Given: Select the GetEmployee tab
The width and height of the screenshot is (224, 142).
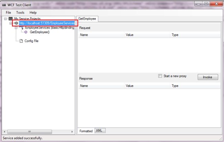Looking at the screenshot, I should 87,19.
